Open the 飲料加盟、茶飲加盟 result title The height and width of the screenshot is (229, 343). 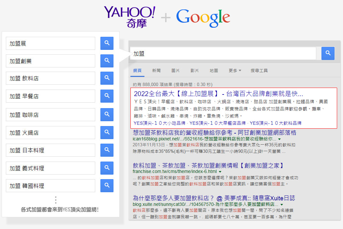(x=208, y=165)
